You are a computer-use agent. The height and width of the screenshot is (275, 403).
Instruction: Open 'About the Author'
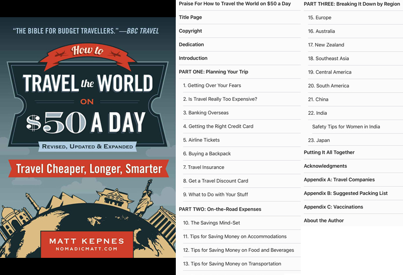[354, 221]
